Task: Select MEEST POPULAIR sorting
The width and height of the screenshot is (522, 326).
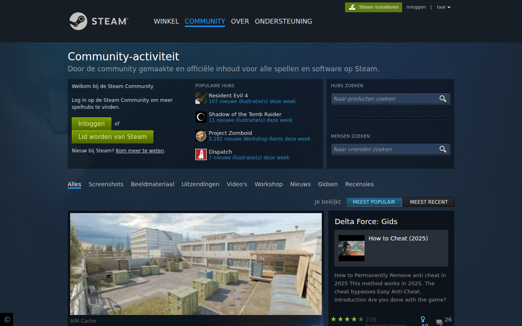Action: (x=374, y=202)
